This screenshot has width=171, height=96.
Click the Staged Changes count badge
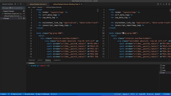coord(24,11)
